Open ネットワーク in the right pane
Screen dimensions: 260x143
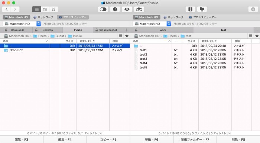173,17
